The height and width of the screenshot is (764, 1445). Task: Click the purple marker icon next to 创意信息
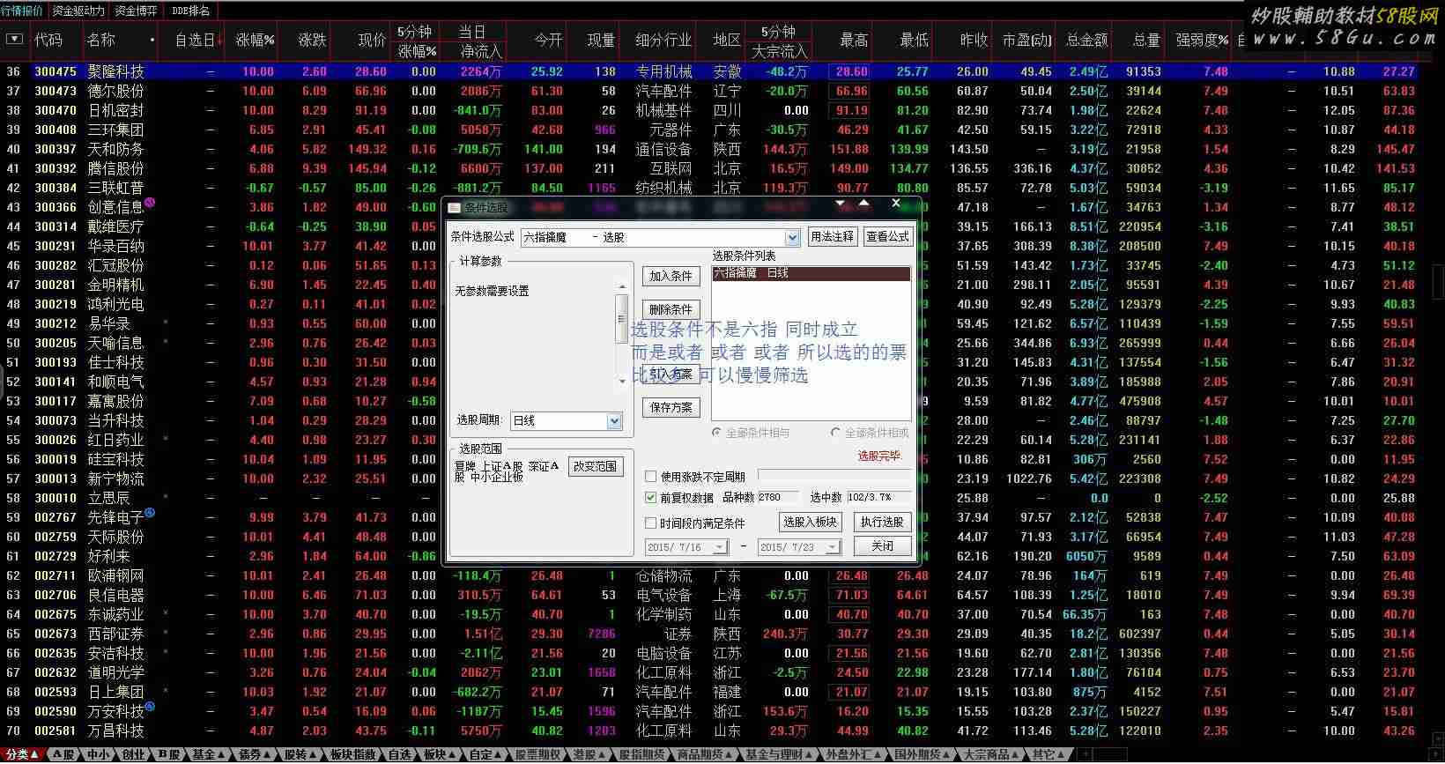pyautogui.click(x=150, y=203)
